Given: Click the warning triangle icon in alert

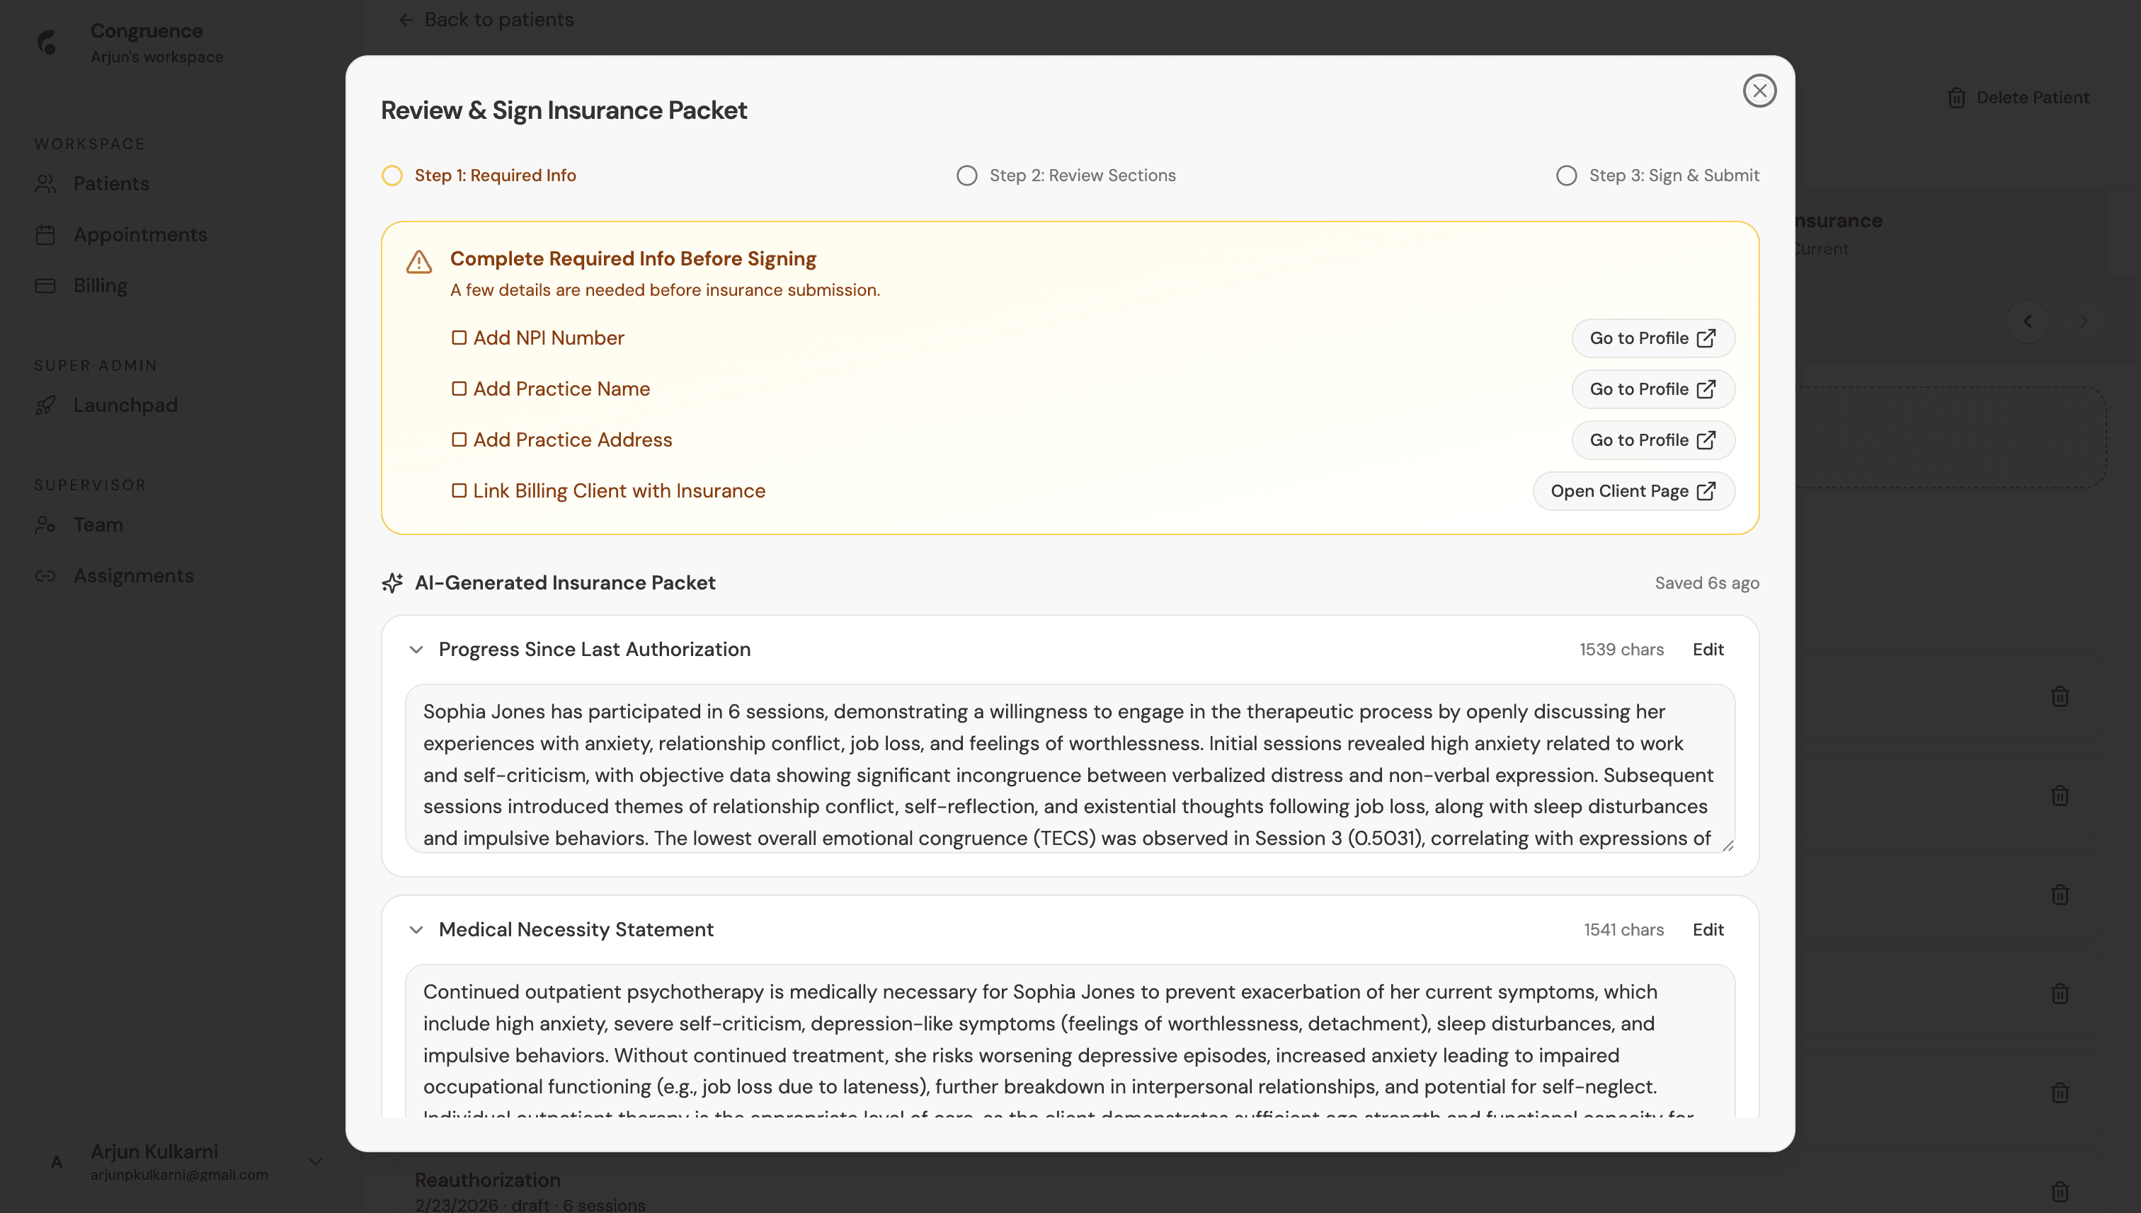Looking at the screenshot, I should tap(418, 263).
